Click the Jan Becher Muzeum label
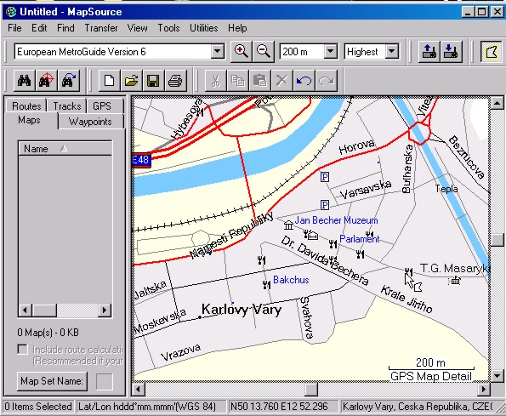The width and height of the screenshot is (506, 416). tap(336, 220)
